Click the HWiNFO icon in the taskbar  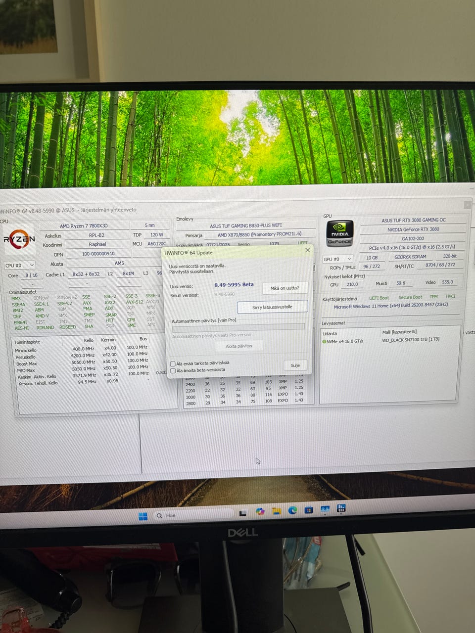pos(341,508)
